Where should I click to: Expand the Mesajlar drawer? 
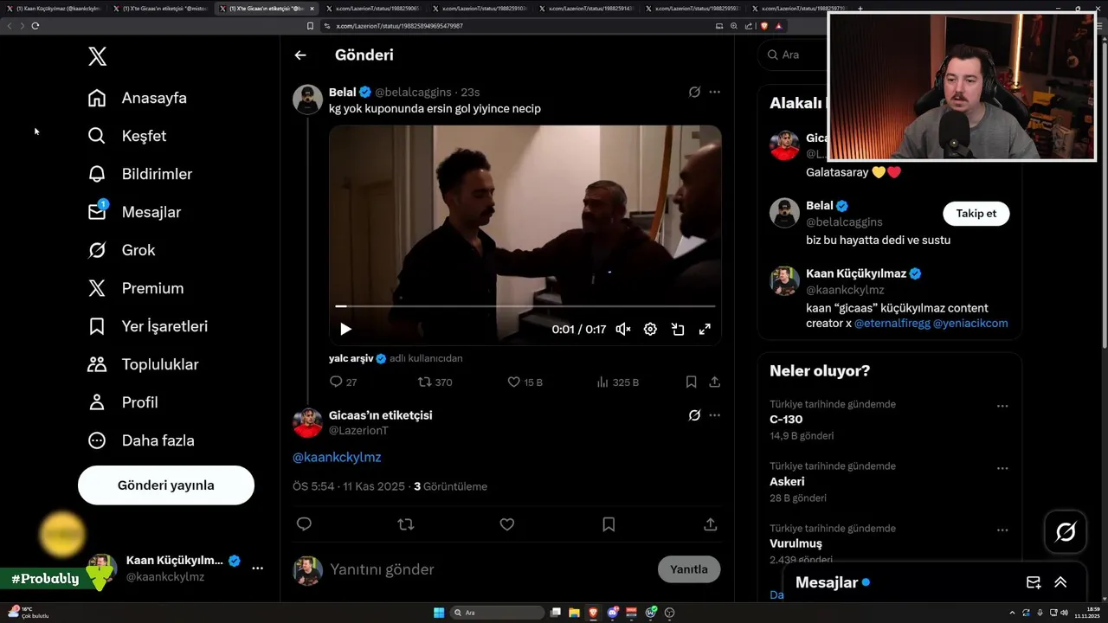(1060, 582)
